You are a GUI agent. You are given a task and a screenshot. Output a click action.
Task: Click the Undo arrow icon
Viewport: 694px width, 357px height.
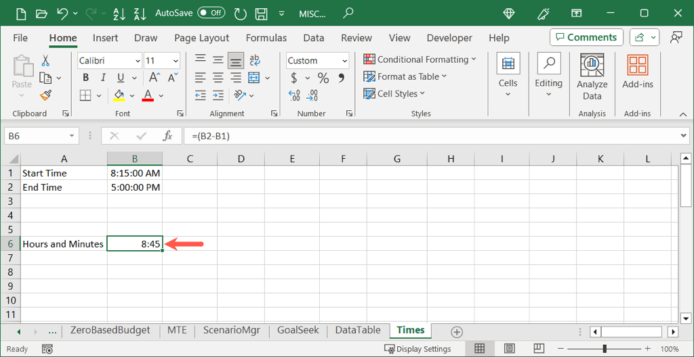(x=62, y=14)
